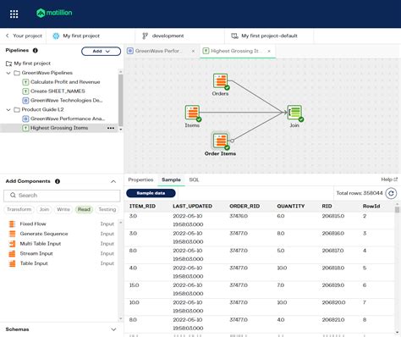Filter components by Transform
401x337 pixels.
coord(19,209)
